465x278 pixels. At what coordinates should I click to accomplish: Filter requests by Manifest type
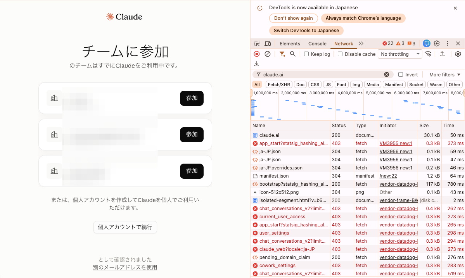click(x=394, y=85)
